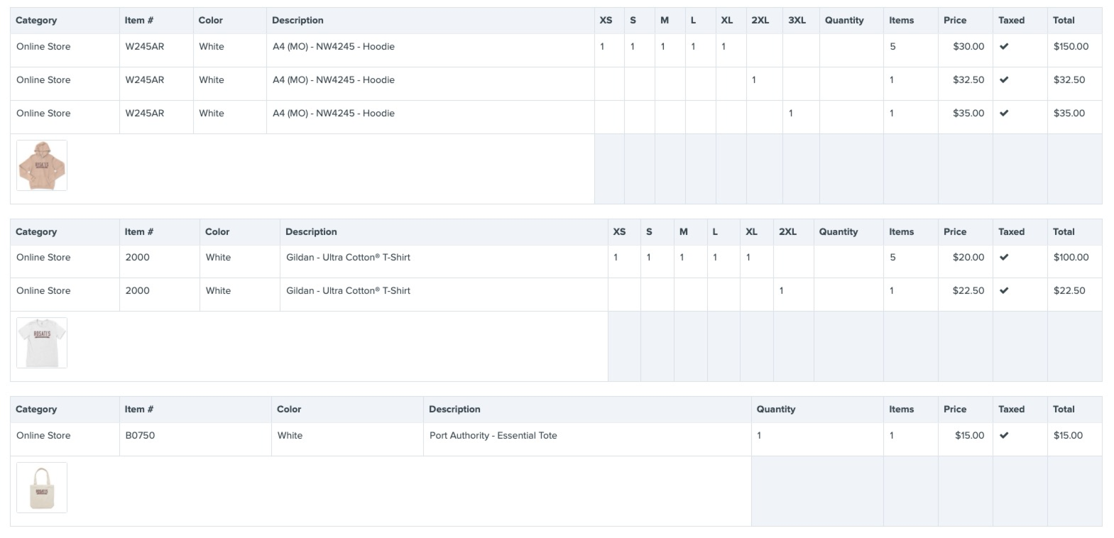1114x538 pixels.
Task: Click the Port Authority - Essential Tote description
Action: 493,436
